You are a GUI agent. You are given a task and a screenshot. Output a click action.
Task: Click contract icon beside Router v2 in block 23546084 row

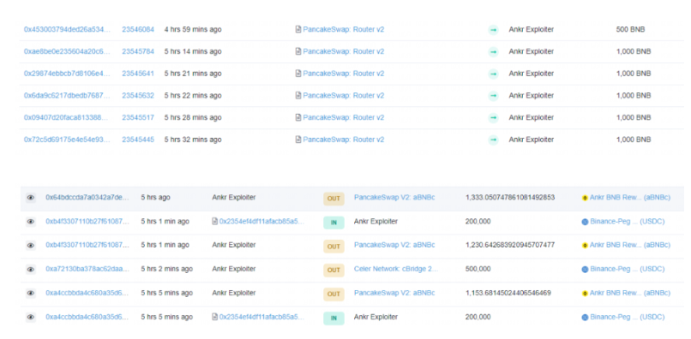(x=298, y=29)
